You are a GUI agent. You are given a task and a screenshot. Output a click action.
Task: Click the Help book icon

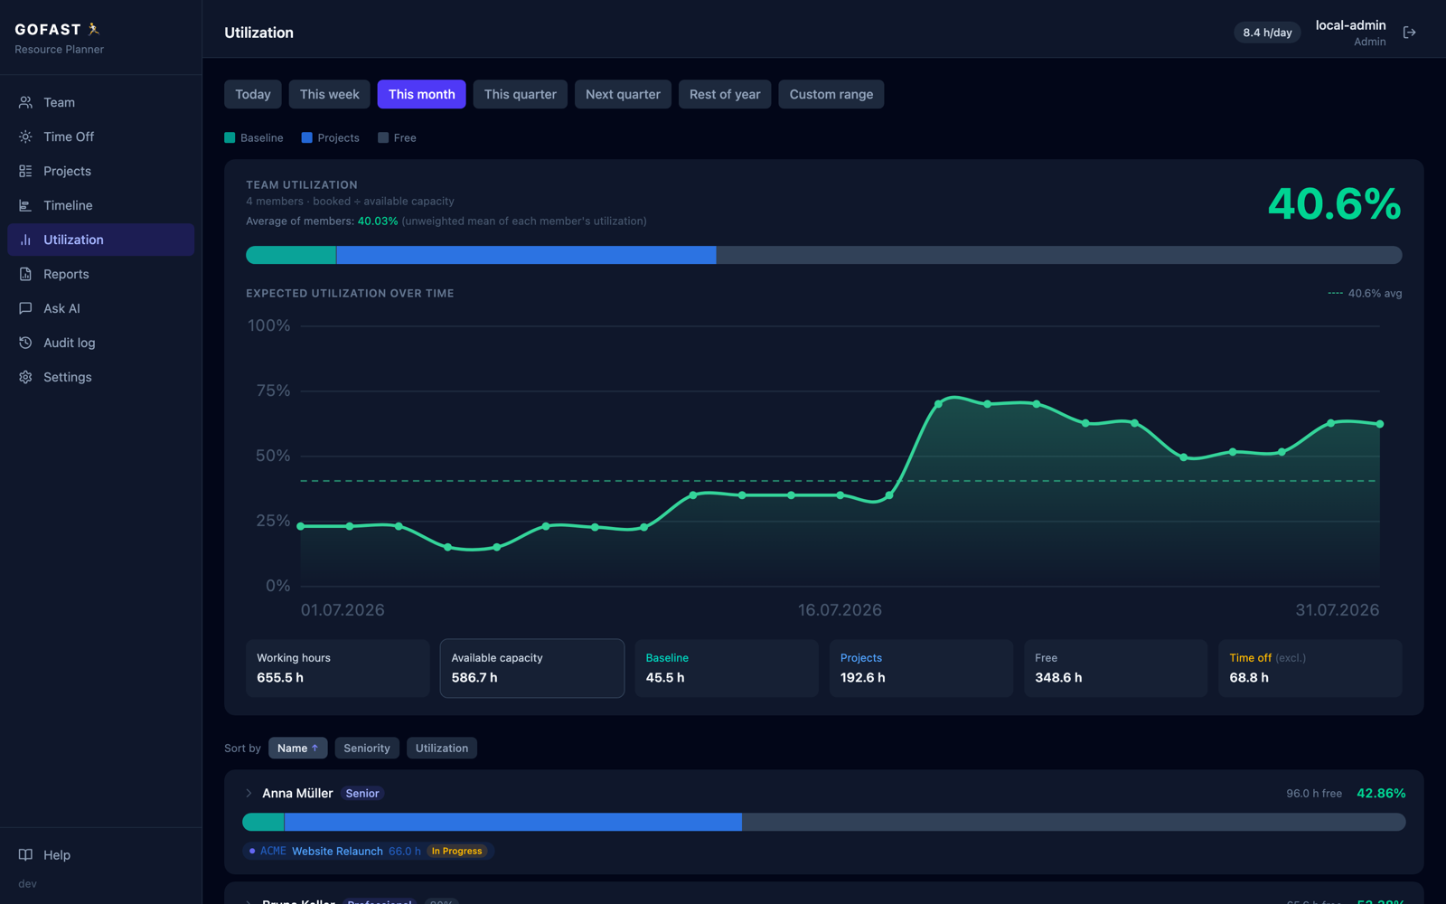tap(25, 854)
